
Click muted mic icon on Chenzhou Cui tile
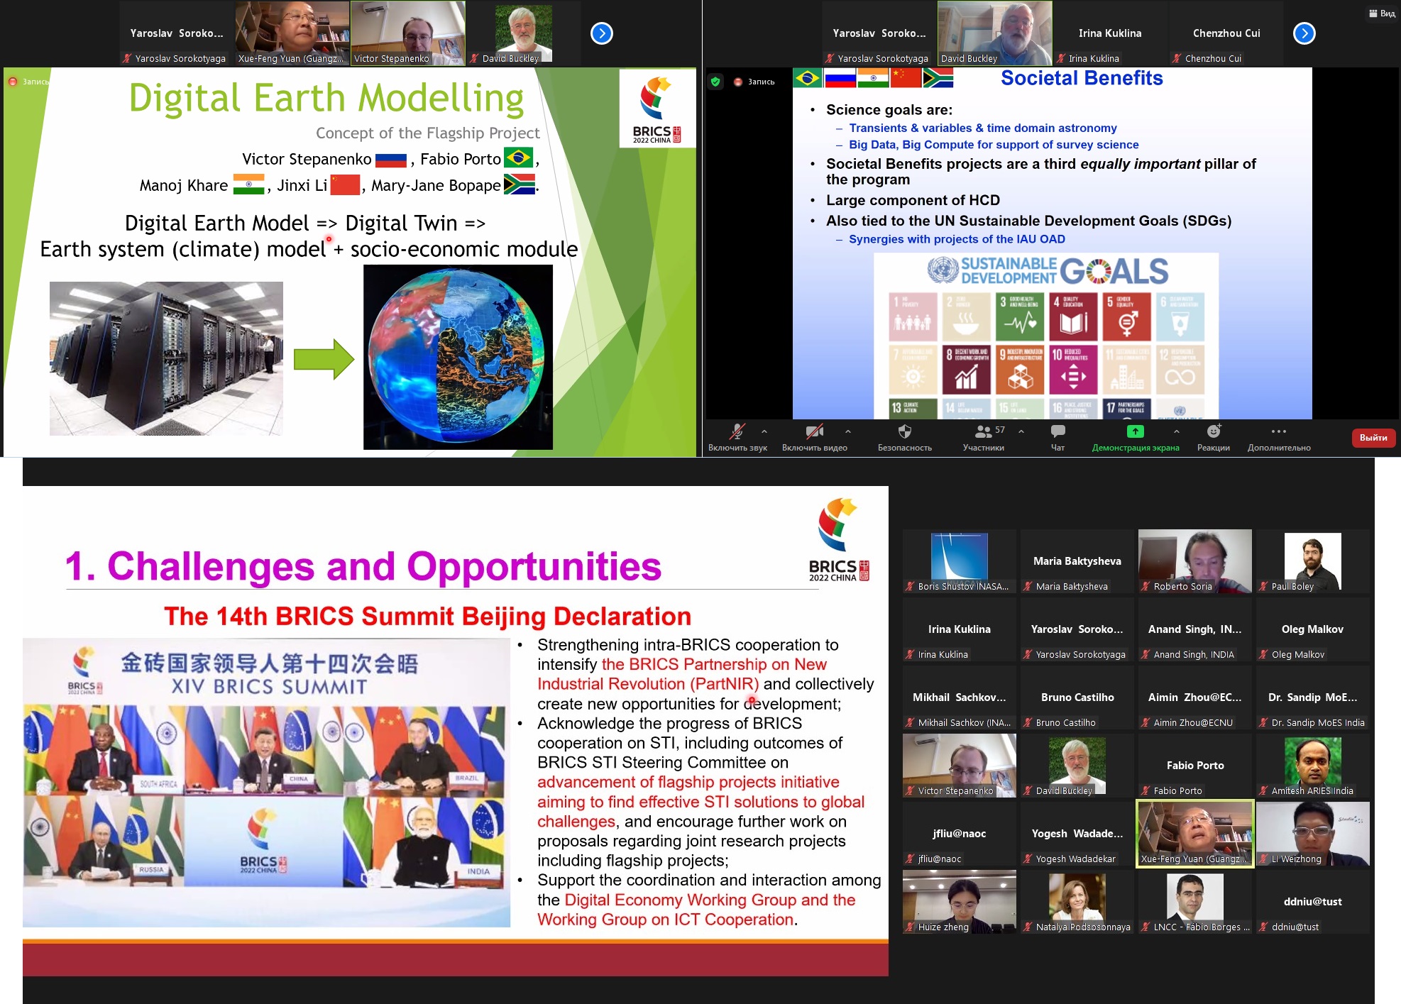[1177, 58]
